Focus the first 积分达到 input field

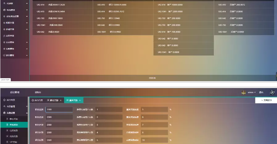(x=59, y=110)
